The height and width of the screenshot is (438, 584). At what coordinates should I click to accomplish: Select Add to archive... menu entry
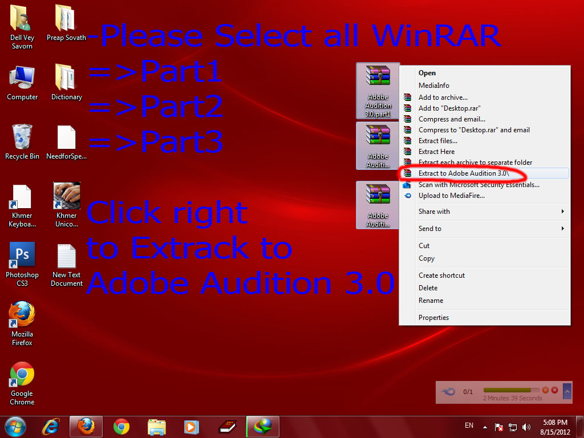click(x=485, y=97)
